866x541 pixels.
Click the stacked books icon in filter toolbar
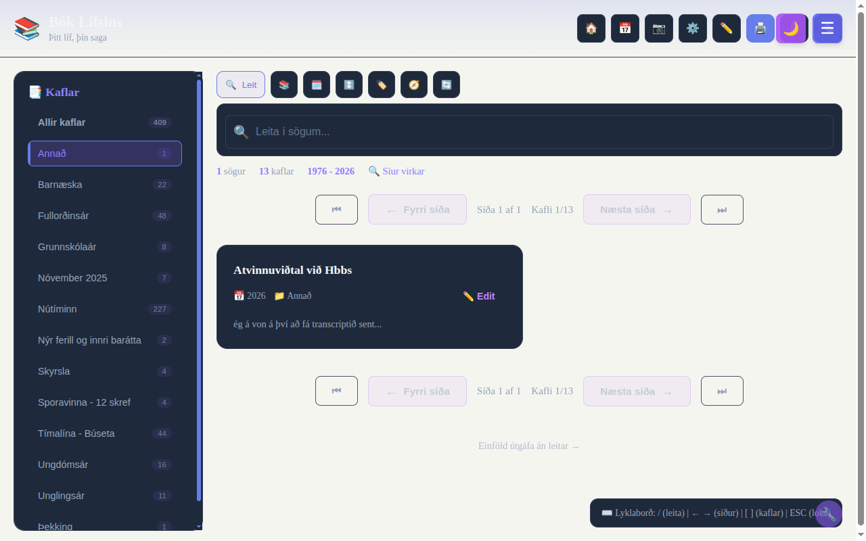point(283,85)
